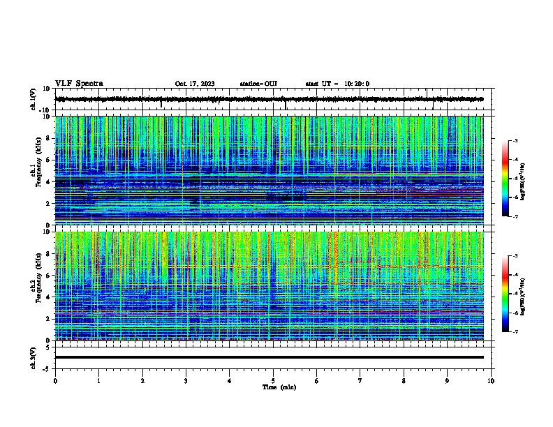The width and height of the screenshot is (553, 427).
Task: Select the date text Oct. 17, 2023
Action: [x=195, y=84]
